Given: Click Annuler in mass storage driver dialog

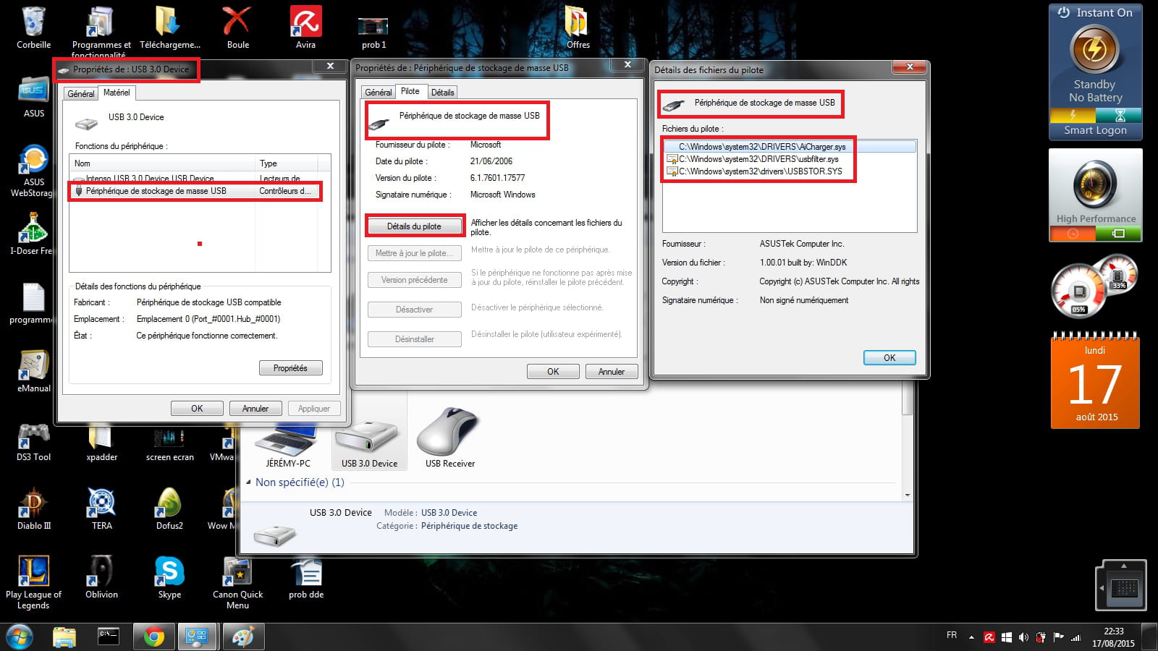Looking at the screenshot, I should coord(612,372).
